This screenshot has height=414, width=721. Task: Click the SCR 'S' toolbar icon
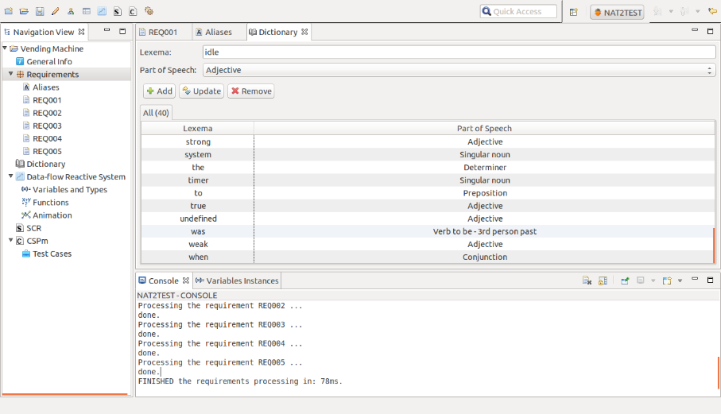118,11
